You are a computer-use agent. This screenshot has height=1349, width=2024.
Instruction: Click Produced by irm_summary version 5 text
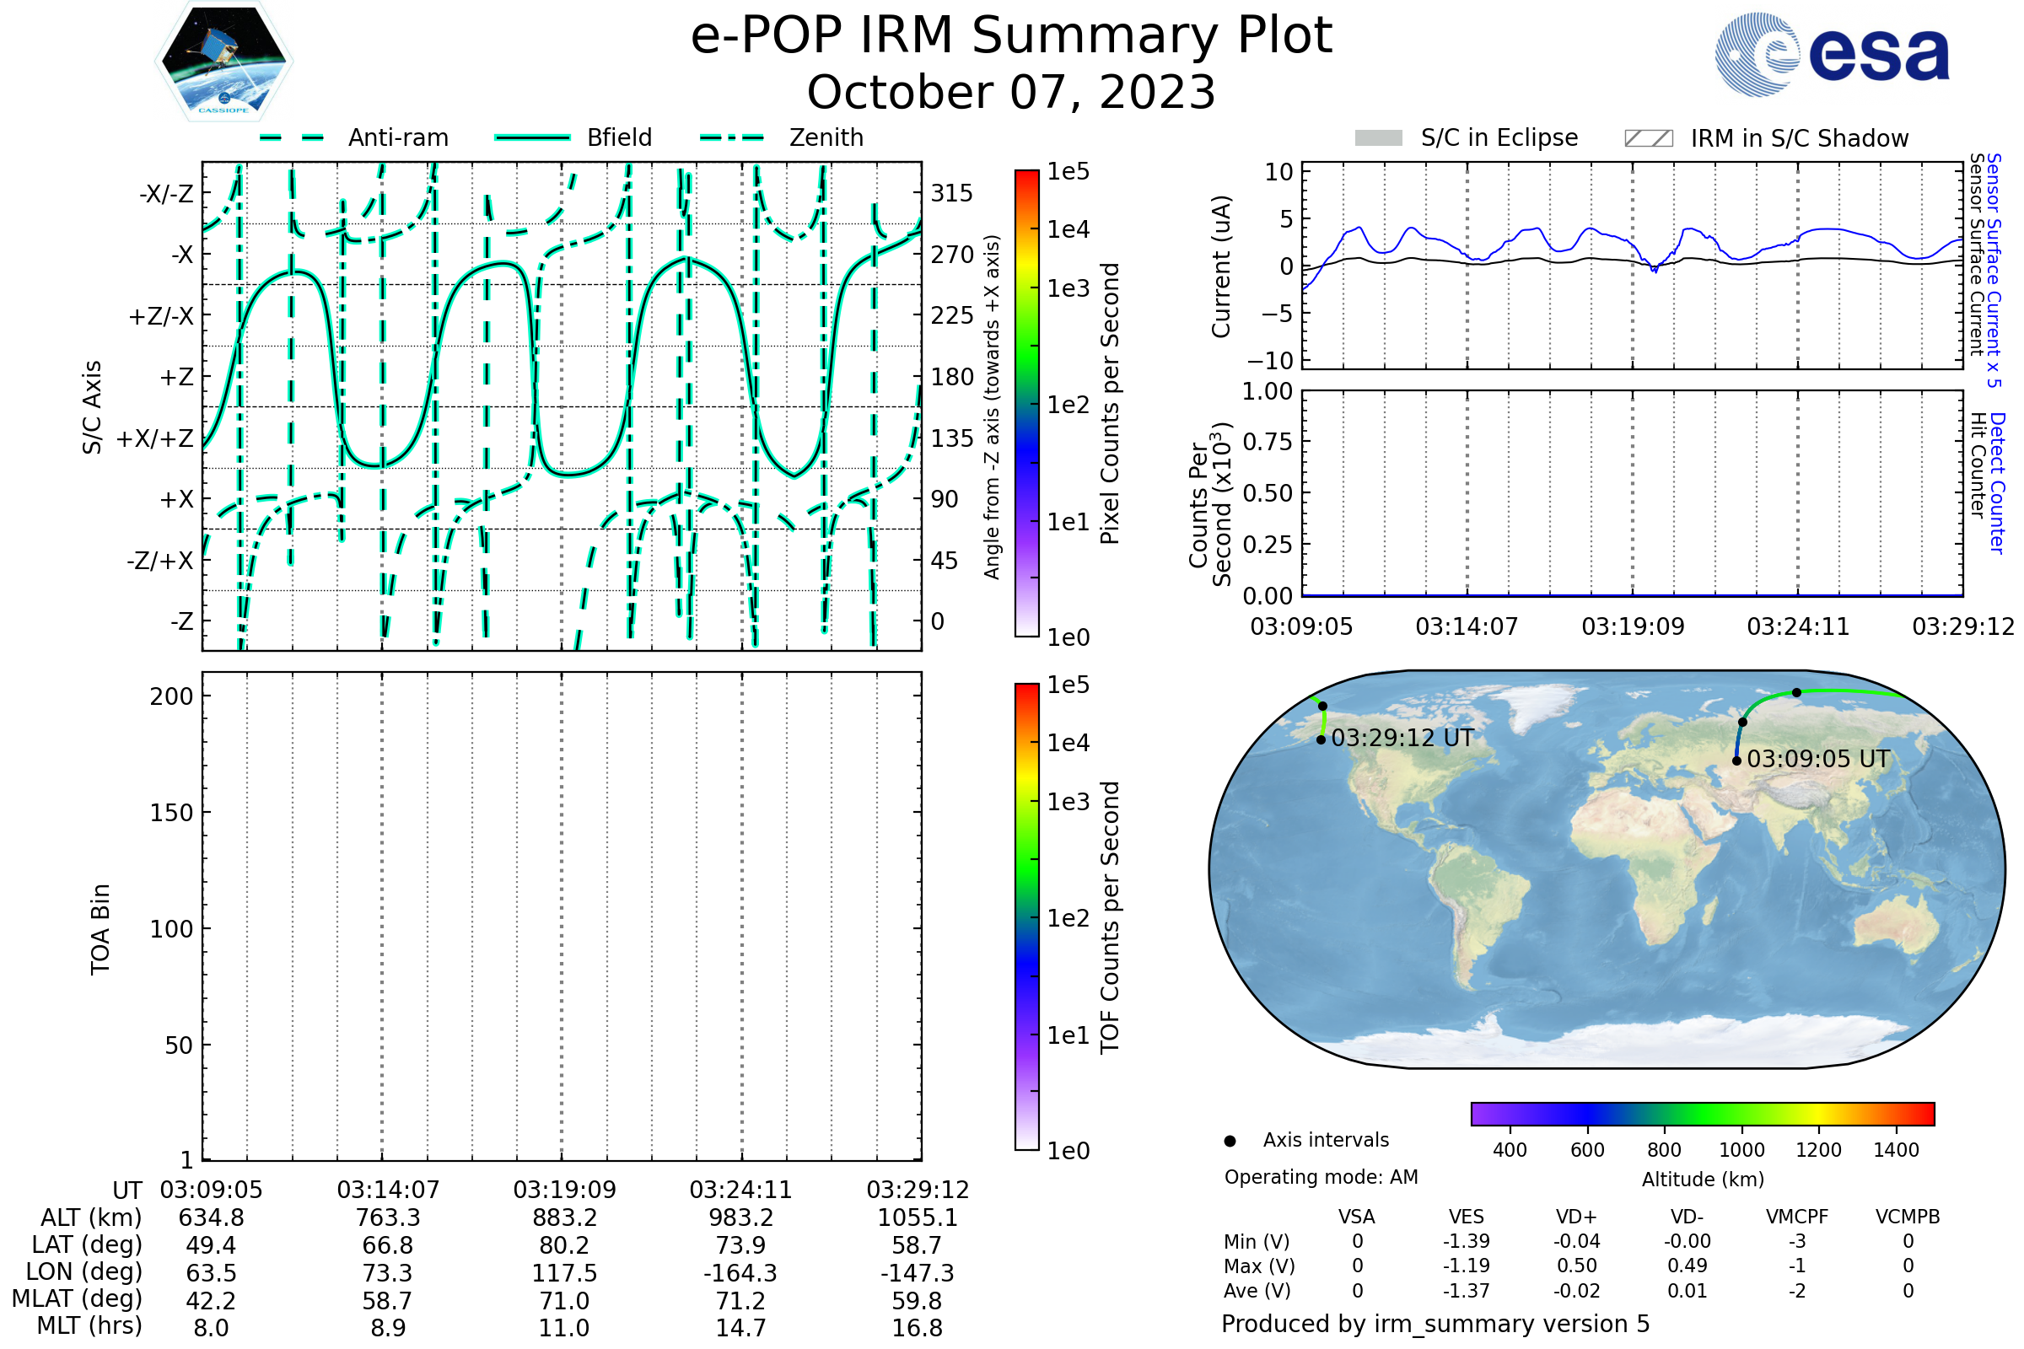(x=1435, y=1323)
